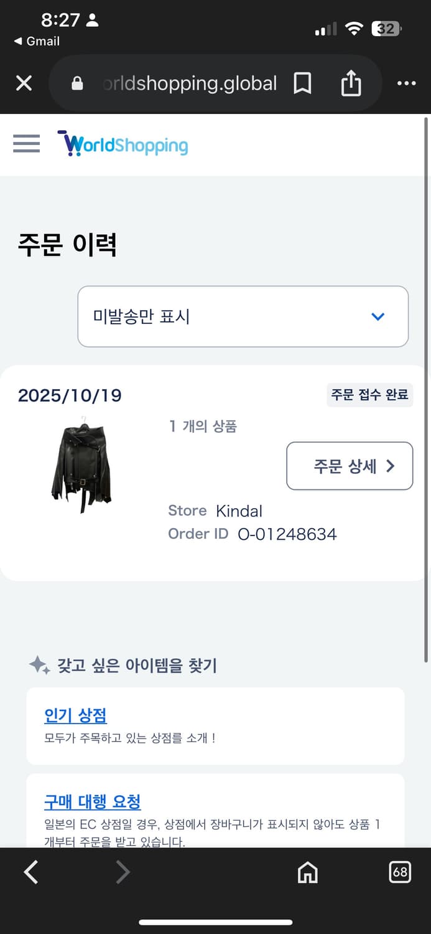
Task: Tap the 주문 접수 완료 status badge
Action: [x=369, y=395]
